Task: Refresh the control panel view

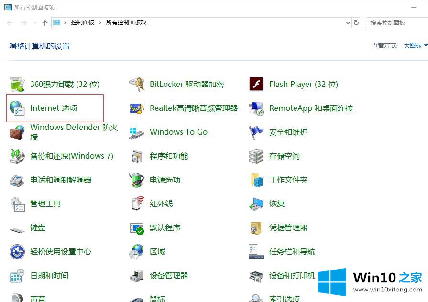Action: click(356, 22)
